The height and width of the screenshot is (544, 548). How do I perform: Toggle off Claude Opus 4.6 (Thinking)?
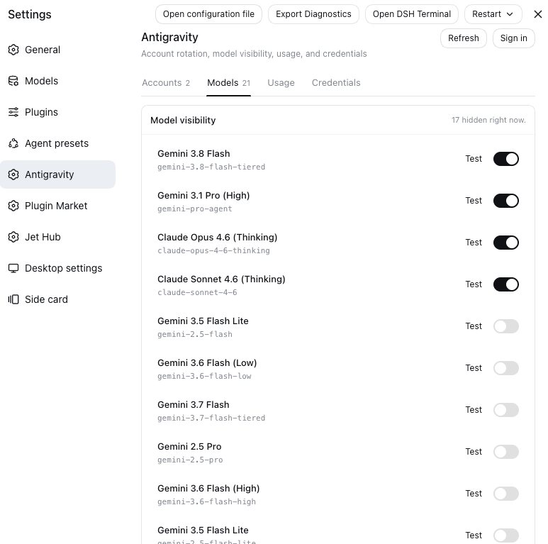[x=505, y=243]
